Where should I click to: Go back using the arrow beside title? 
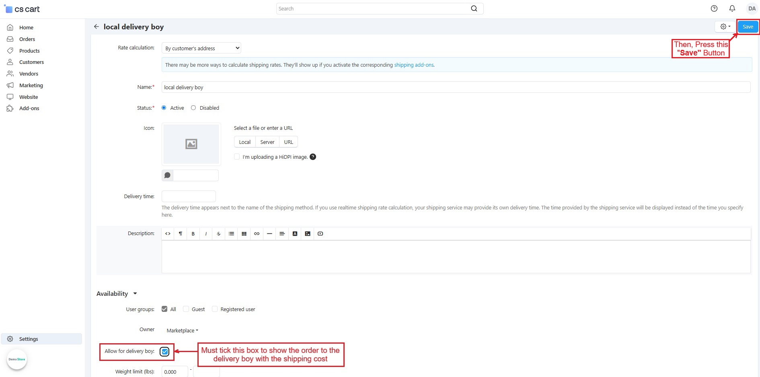pos(96,27)
